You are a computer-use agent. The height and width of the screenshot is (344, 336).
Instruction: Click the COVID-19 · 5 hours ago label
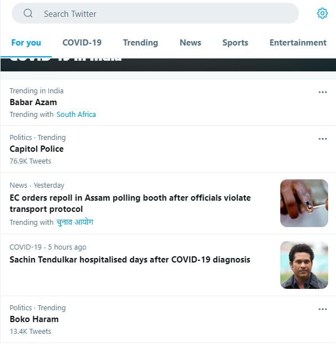click(48, 247)
